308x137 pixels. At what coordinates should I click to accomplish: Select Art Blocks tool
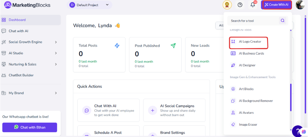(246, 89)
